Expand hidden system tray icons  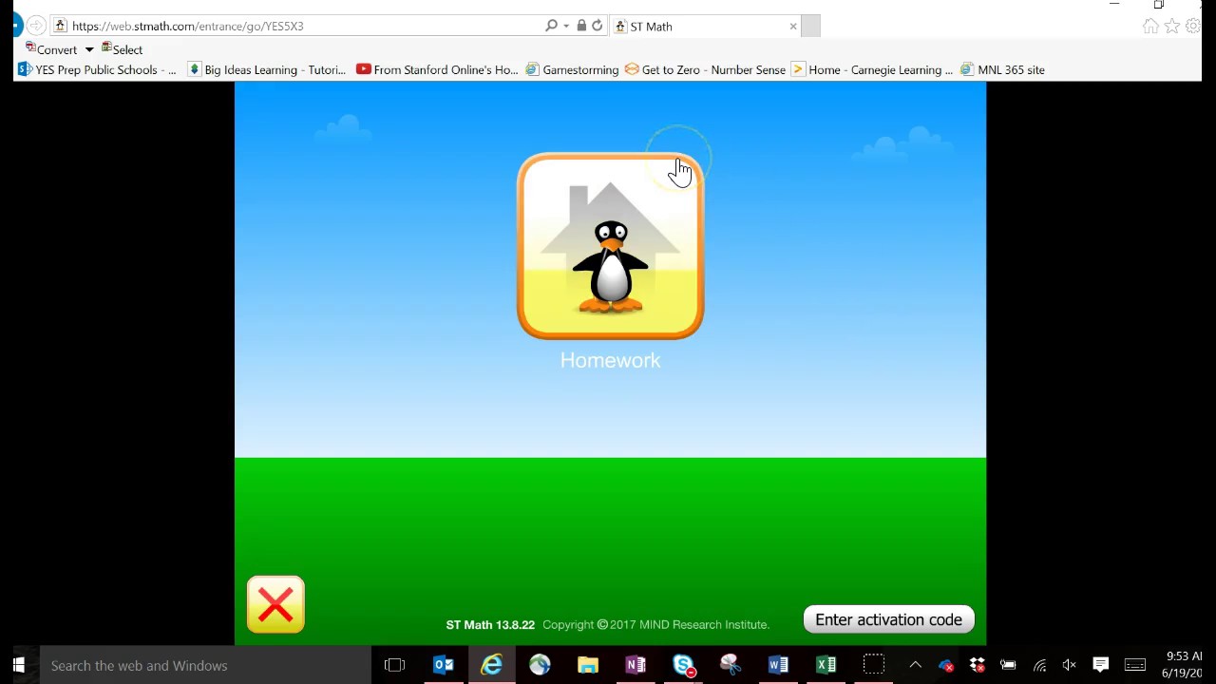click(x=915, y=665)
